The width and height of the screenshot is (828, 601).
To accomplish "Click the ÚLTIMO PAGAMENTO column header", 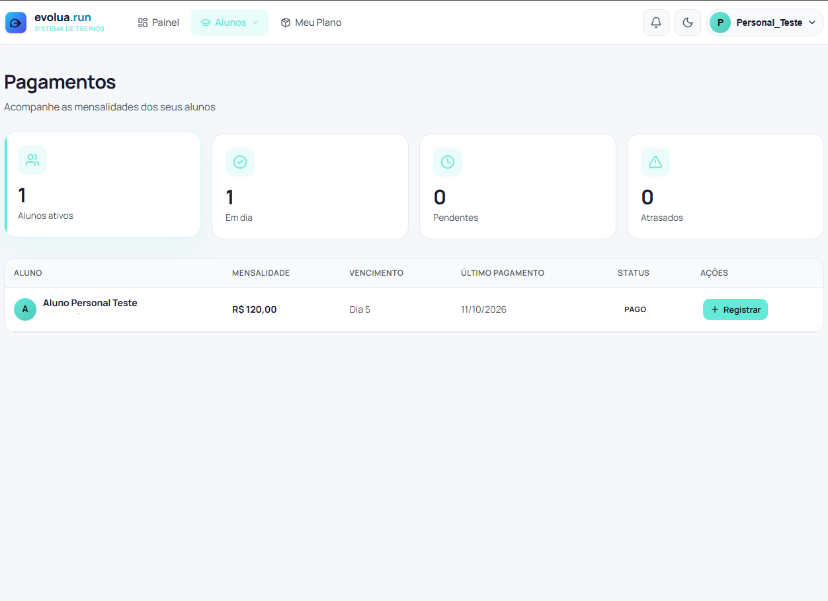I will 503,273.
